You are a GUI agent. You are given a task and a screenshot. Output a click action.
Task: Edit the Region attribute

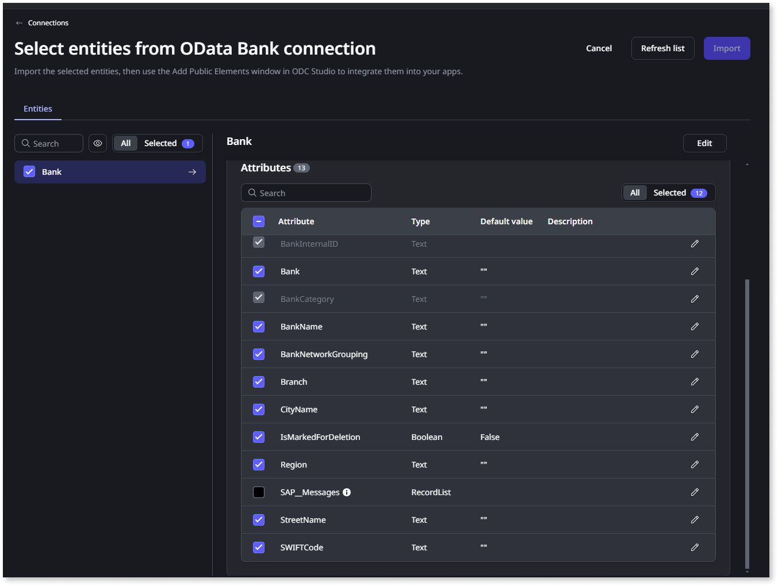click(695, 464)
